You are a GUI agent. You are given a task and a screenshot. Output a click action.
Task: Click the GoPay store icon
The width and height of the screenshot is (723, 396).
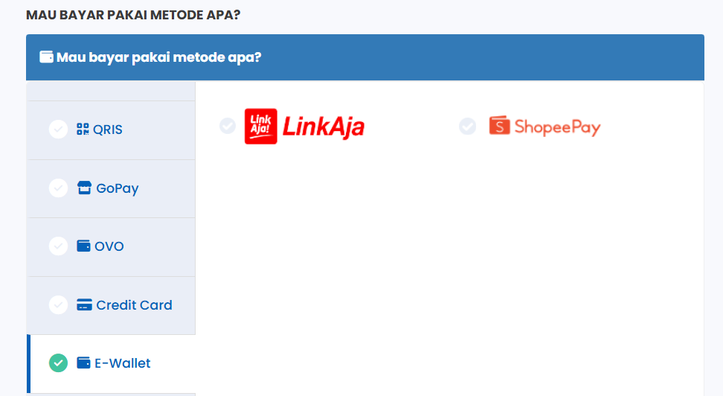tap(84, 188)
